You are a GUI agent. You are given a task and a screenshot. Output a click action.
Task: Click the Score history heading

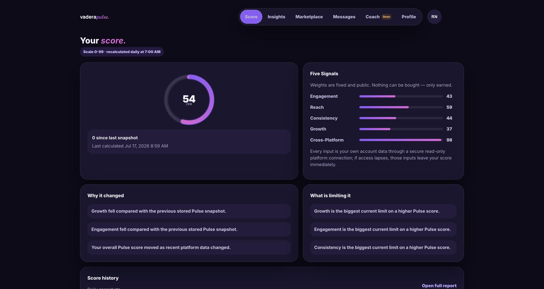click(x=103, y=278)
